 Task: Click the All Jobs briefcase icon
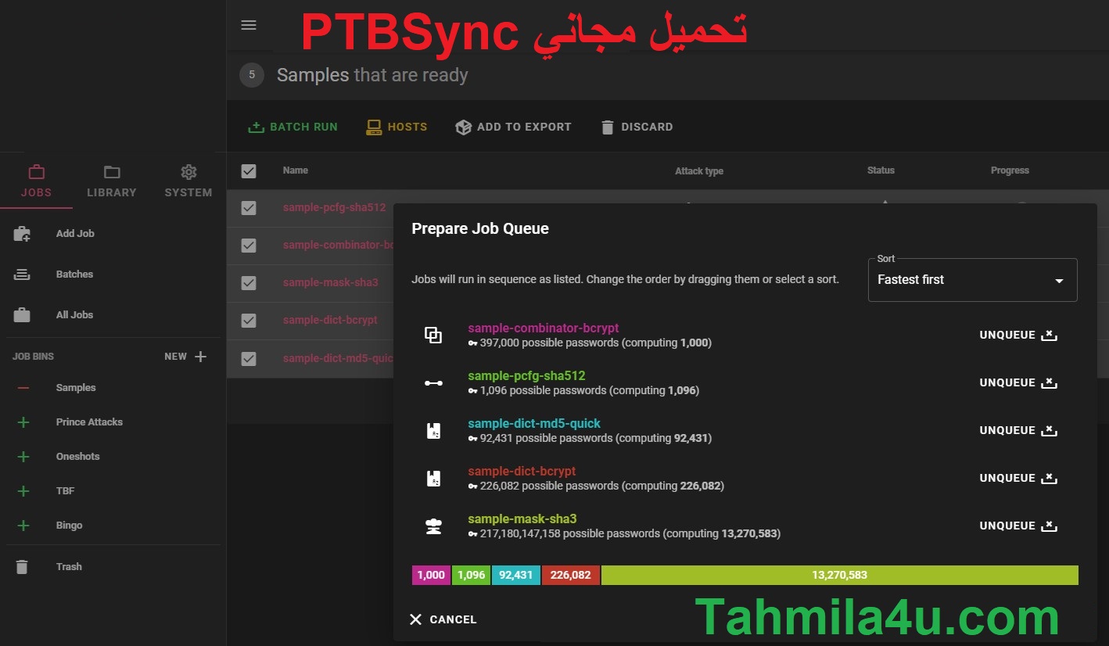pyautogui.click(x=22, y=315)
